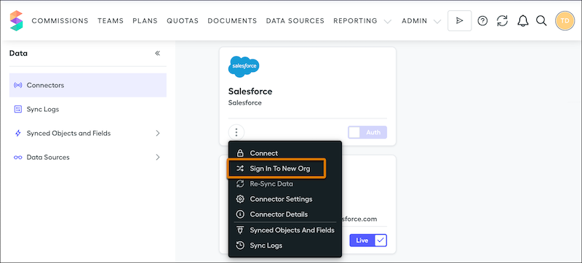The height and width of the screenshot is (263, 582).
Task: Collapse the Data sidebar panel
Action: (x=157, y=53)
